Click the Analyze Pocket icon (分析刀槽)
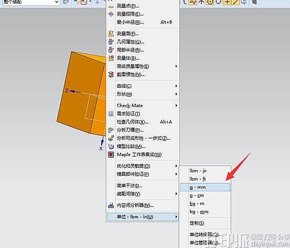 pos(111,130)
